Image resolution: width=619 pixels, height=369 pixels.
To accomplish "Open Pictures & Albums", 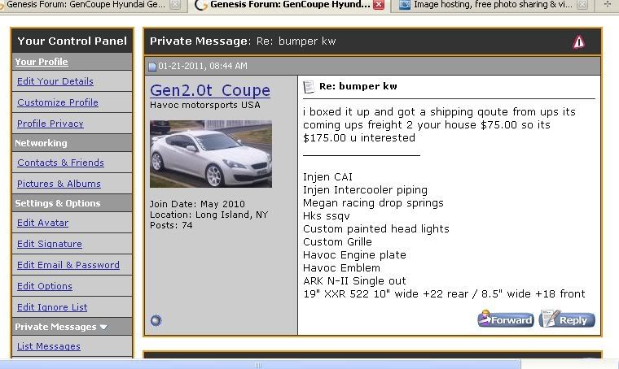I will [59, 184].
